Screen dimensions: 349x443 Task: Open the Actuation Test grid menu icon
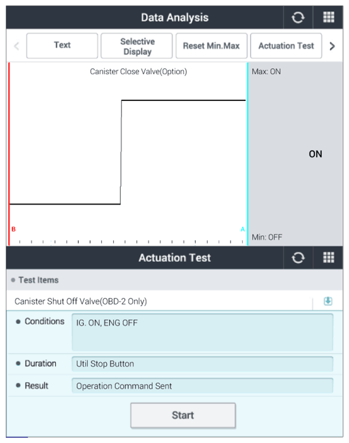click(x=328, y=258)
